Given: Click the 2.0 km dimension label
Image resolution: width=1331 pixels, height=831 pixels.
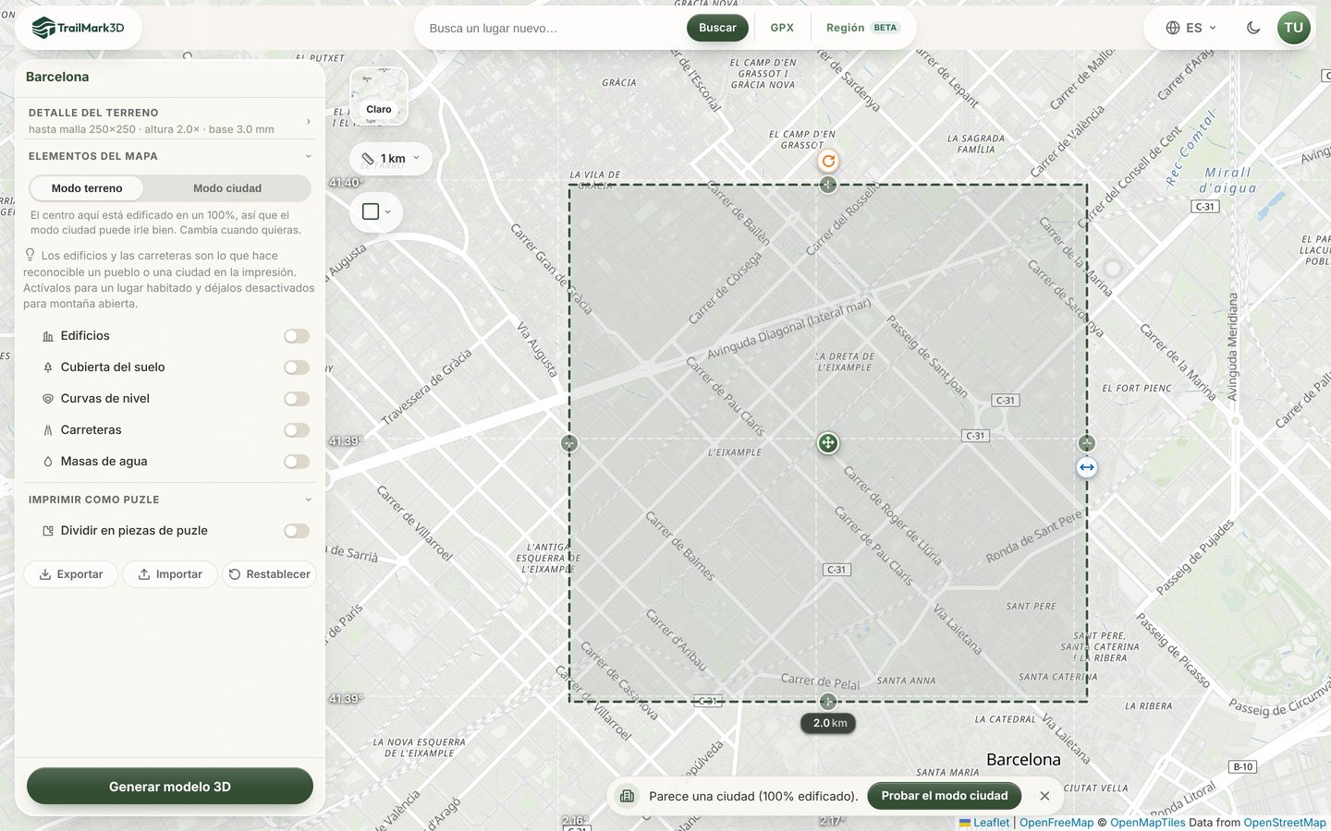Looking at the screenshot, I should [829, 723].
